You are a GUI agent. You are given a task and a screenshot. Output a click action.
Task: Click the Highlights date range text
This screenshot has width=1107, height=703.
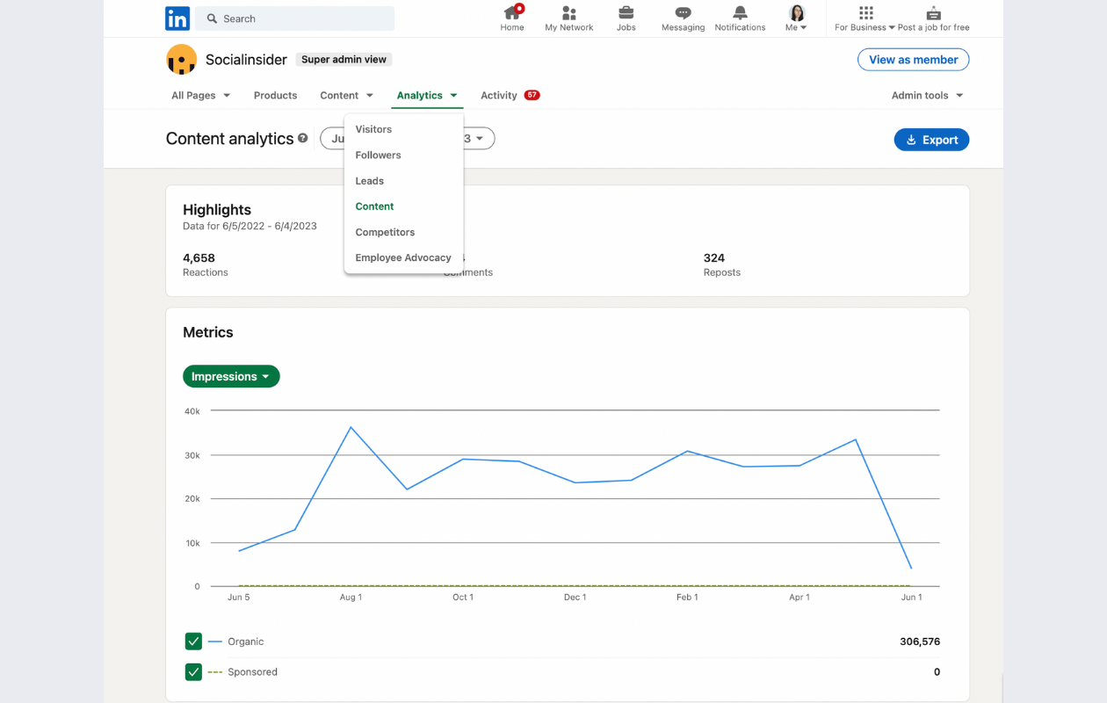point(250,226)
